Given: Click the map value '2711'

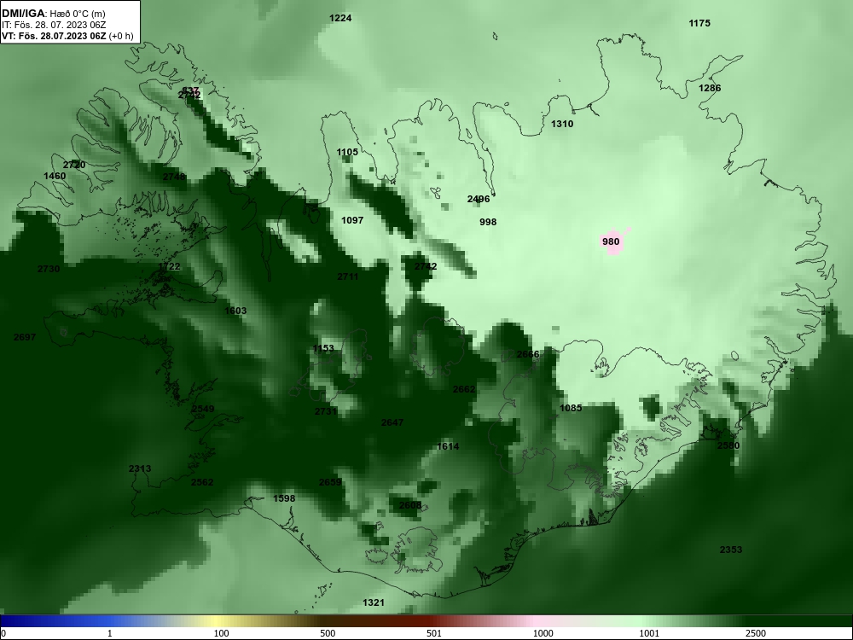Looking at the screenshot, I should point(348,276).
